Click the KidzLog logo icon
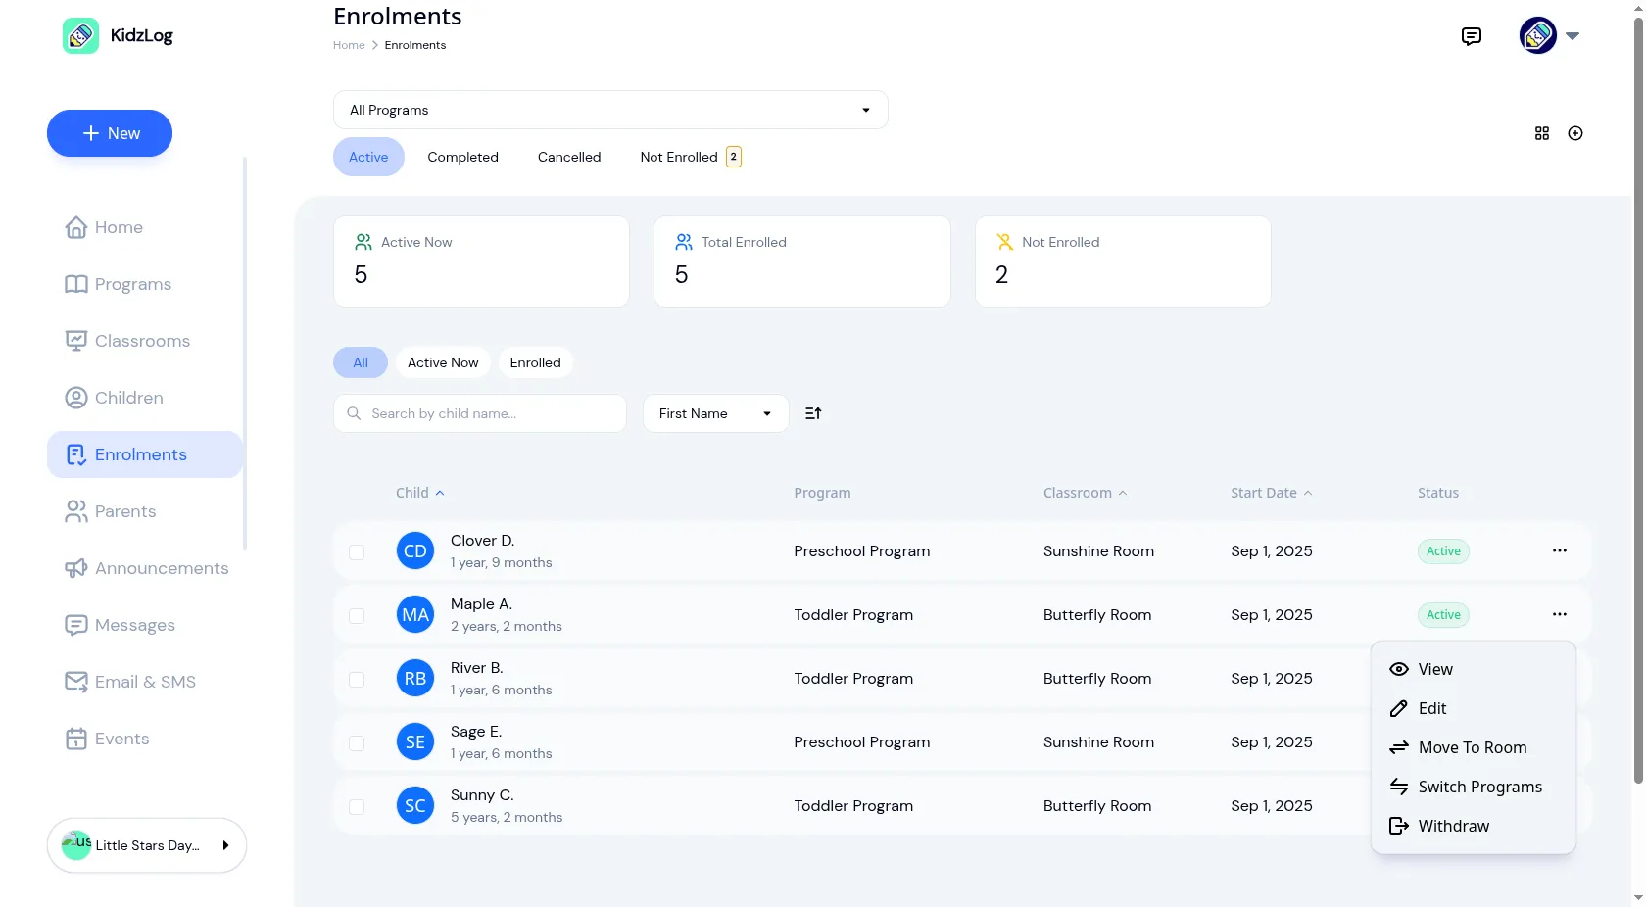The height and width of the screenshot is (907, 1646). coord(80,36)
